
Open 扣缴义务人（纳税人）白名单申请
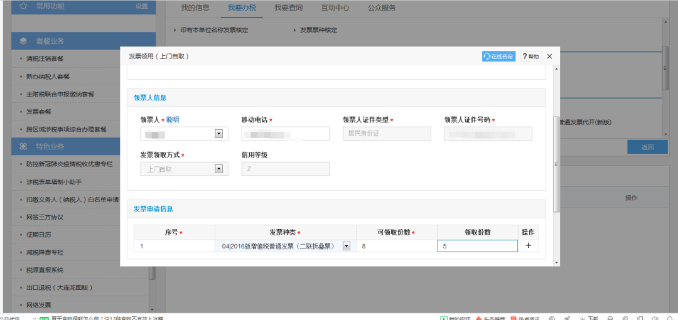(73, 200)
